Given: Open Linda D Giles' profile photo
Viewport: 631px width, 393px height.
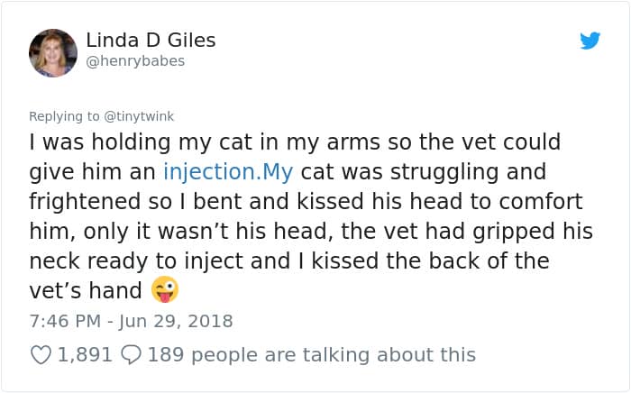Looking at the screenshot, I should pos(52,52).
